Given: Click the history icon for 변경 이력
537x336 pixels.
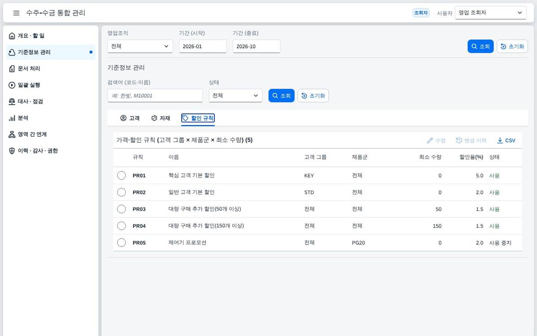Looking at the screenshot, I should (459, 140).
